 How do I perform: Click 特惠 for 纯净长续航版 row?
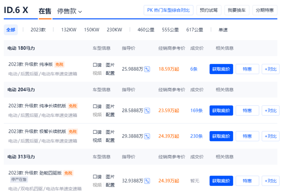coord(247,110)
